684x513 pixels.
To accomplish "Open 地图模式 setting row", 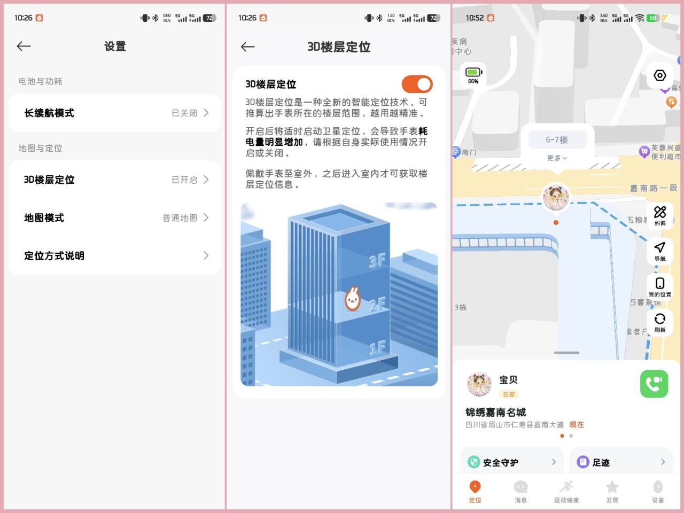I will (x=115, y=217).
